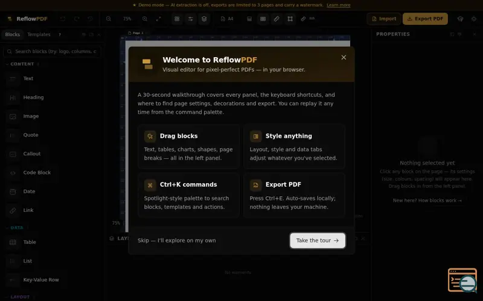Click the undo icon in the toolbar

pyautogui.click(x=63, y=19)
